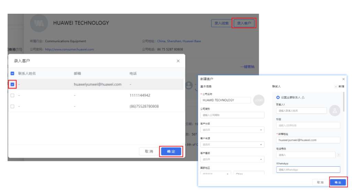352x190 pixels.
Task: Click the HUAWEI TECHNOLOGY company logo avatar
Action: coord(39,23)
